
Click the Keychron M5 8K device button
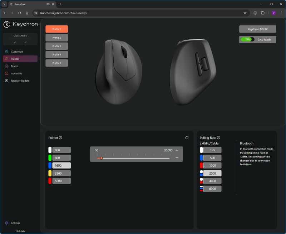click(x=257, y=29)
